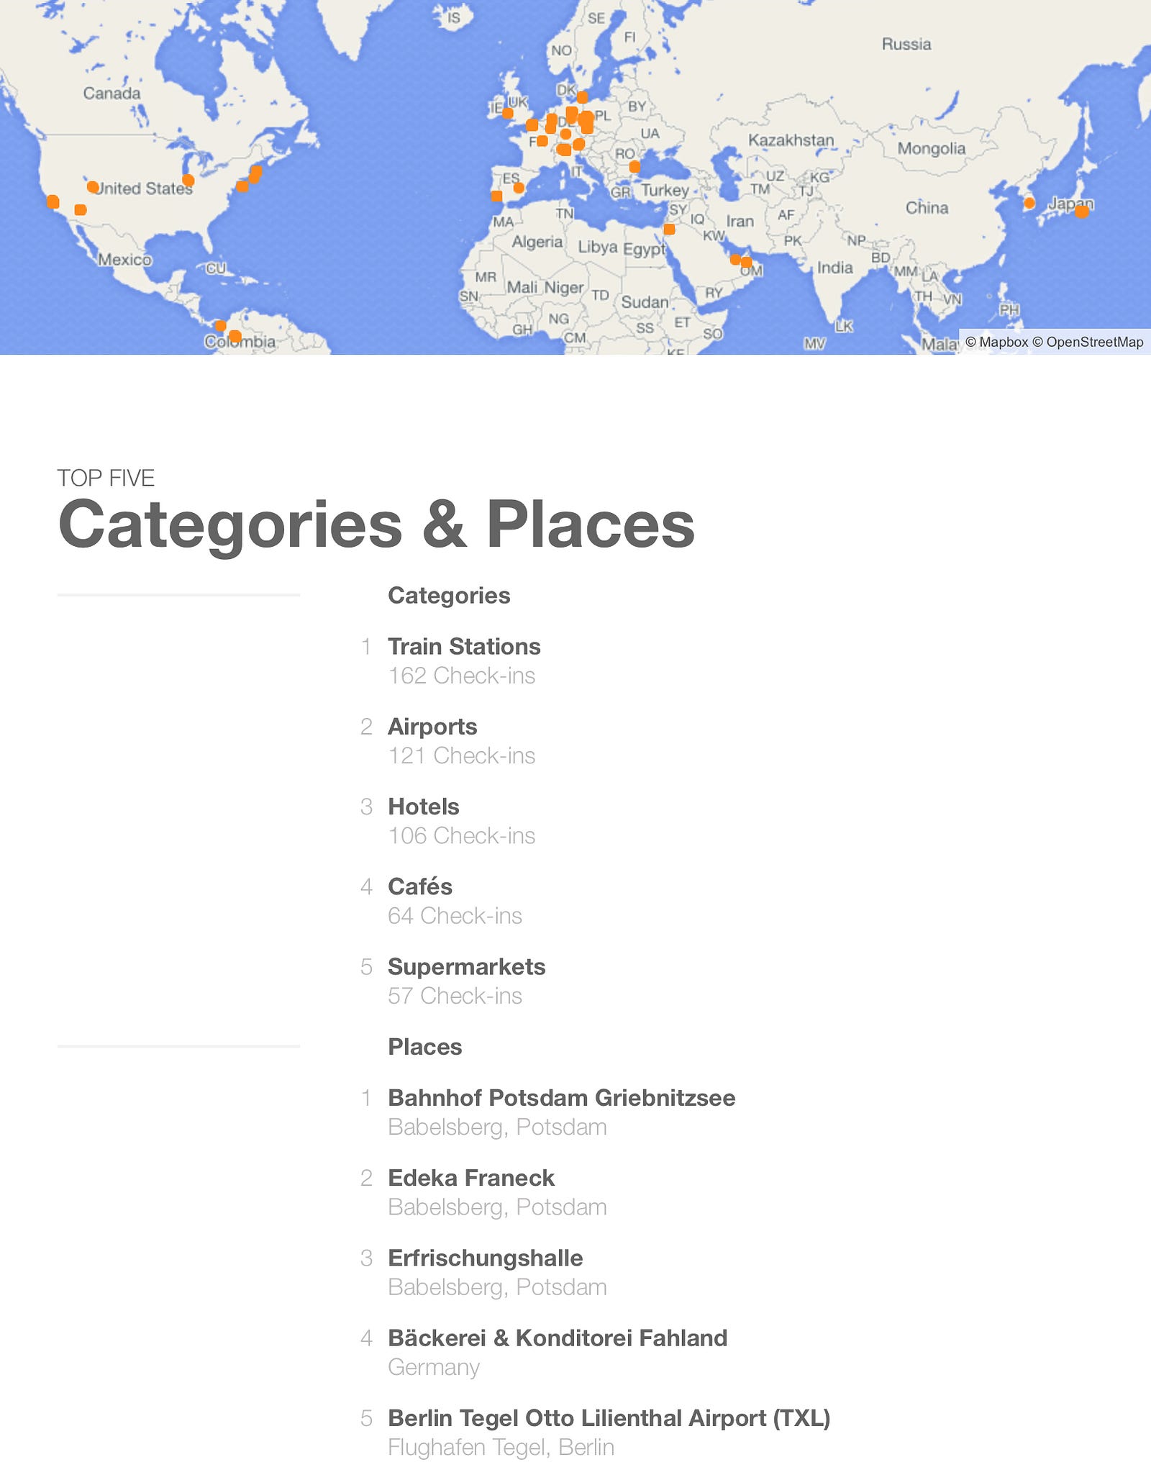Click the orange marker on Denmark

click(582, 96)
